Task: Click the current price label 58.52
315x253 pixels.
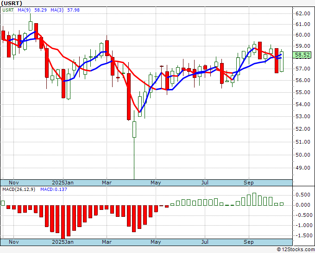Action: tap(302, 55)
